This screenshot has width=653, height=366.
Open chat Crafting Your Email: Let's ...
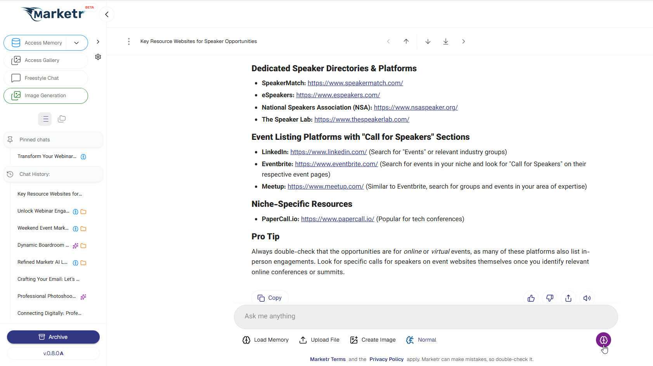pos(48,279)
